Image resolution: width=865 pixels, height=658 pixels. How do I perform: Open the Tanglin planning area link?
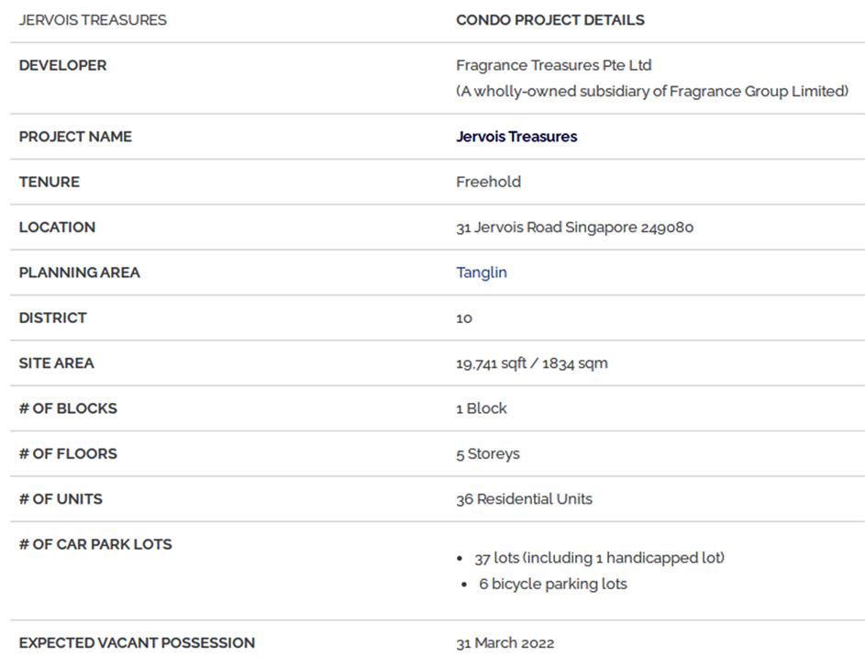tap(482, 273)
